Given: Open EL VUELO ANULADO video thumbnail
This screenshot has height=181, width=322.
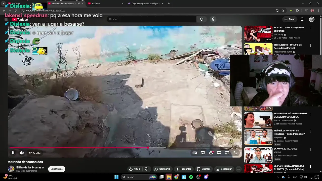Looking at the screenshot, I should (x=258, y=34).
